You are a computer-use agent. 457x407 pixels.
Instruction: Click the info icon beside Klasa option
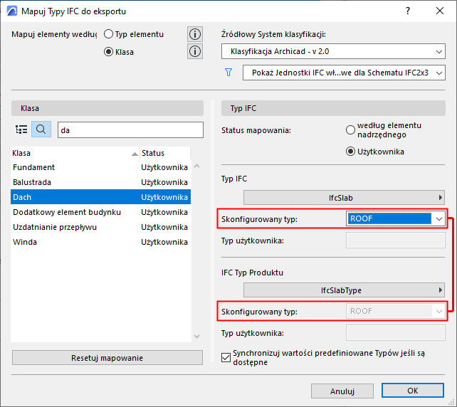[194, 51]
